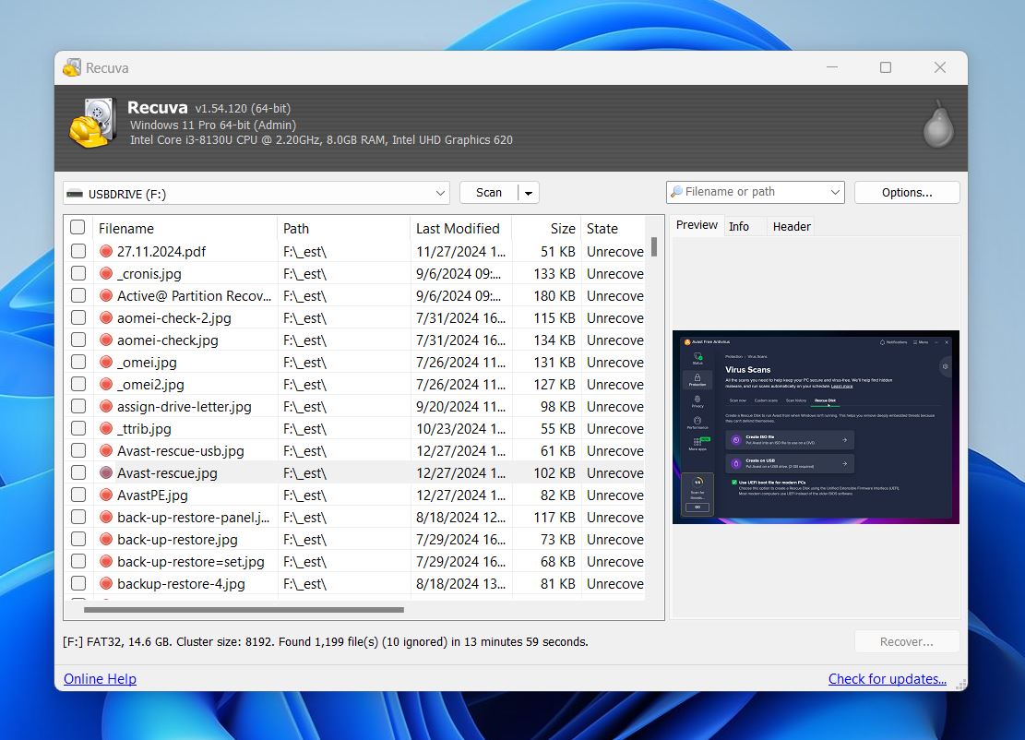Check the checkbox for _cronis.jpg
This screenshot has width=1025, height=740.
tap(77, 273)
